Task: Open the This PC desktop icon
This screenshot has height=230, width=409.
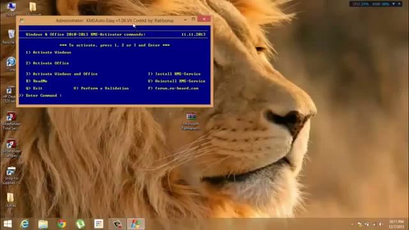Action: (11, 8)
